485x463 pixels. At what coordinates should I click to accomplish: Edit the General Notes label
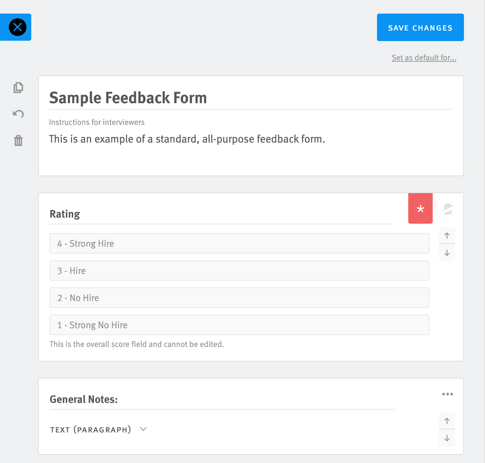[84, 399]
